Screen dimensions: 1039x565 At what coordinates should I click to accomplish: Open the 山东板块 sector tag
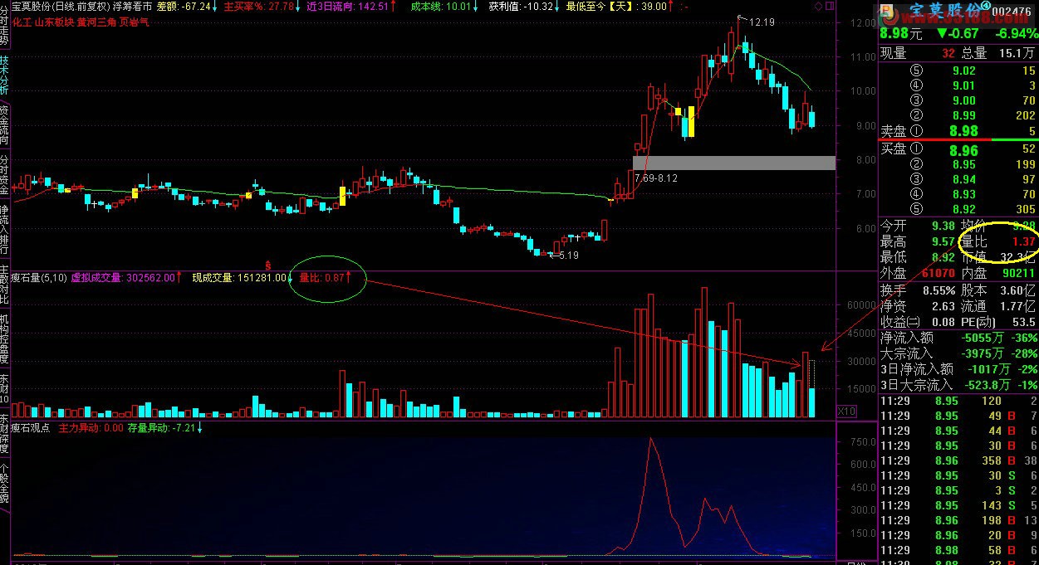coord(54,22)
